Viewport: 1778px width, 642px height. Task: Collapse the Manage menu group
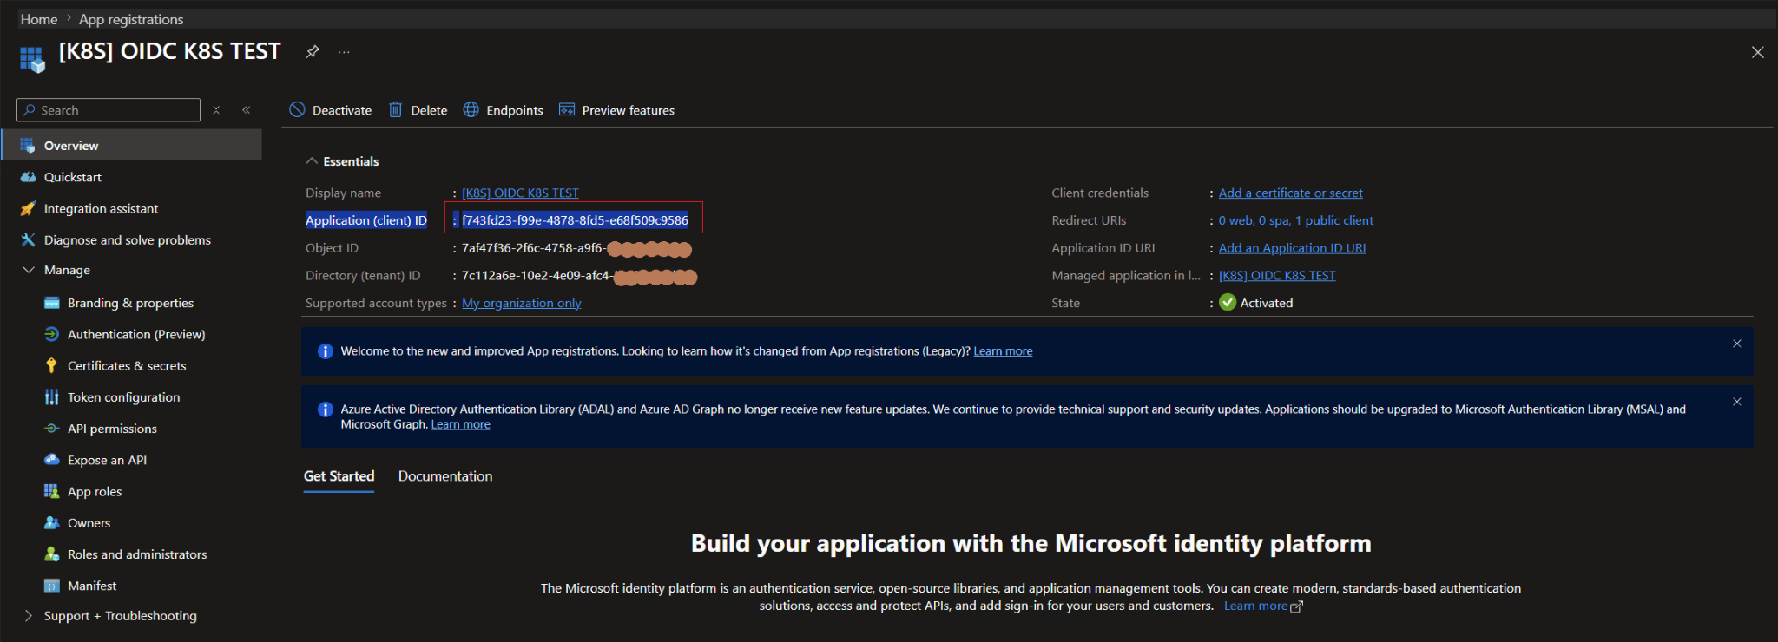(28, 270)
